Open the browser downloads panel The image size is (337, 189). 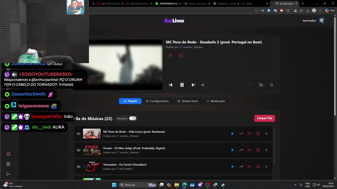[x=308, y=10]
